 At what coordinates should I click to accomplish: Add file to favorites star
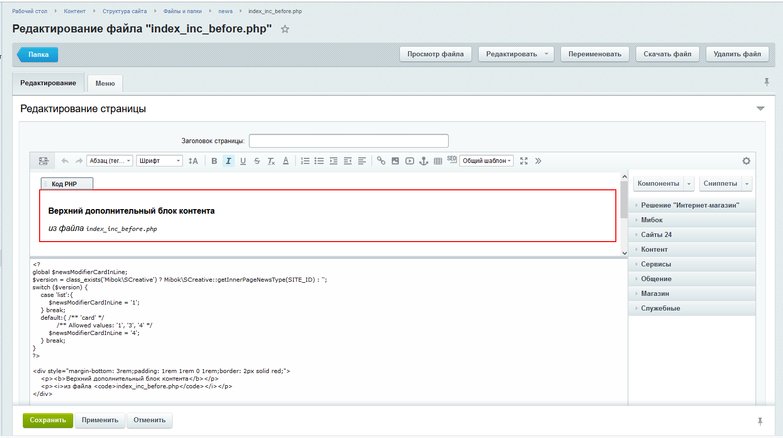tap(285, 29)
